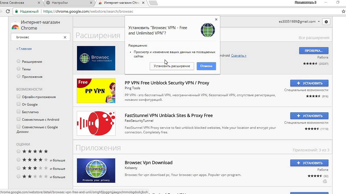The width and height of the screenshot is (346, 194).
Task: Click the address bar URL
Action: point(88,11)
